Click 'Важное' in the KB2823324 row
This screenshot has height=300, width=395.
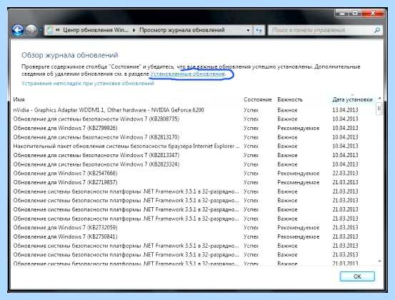point(287,164)
